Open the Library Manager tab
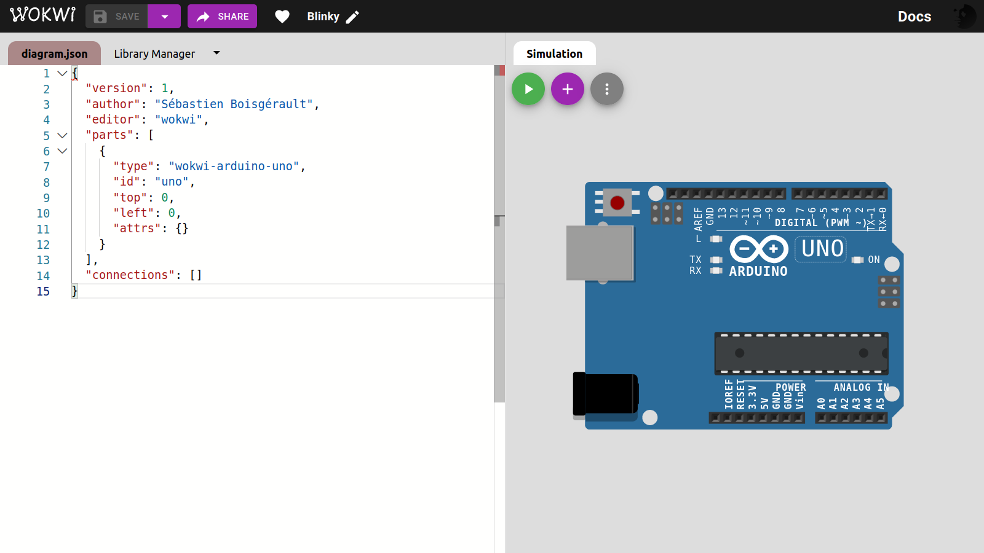 click(154, 53)
